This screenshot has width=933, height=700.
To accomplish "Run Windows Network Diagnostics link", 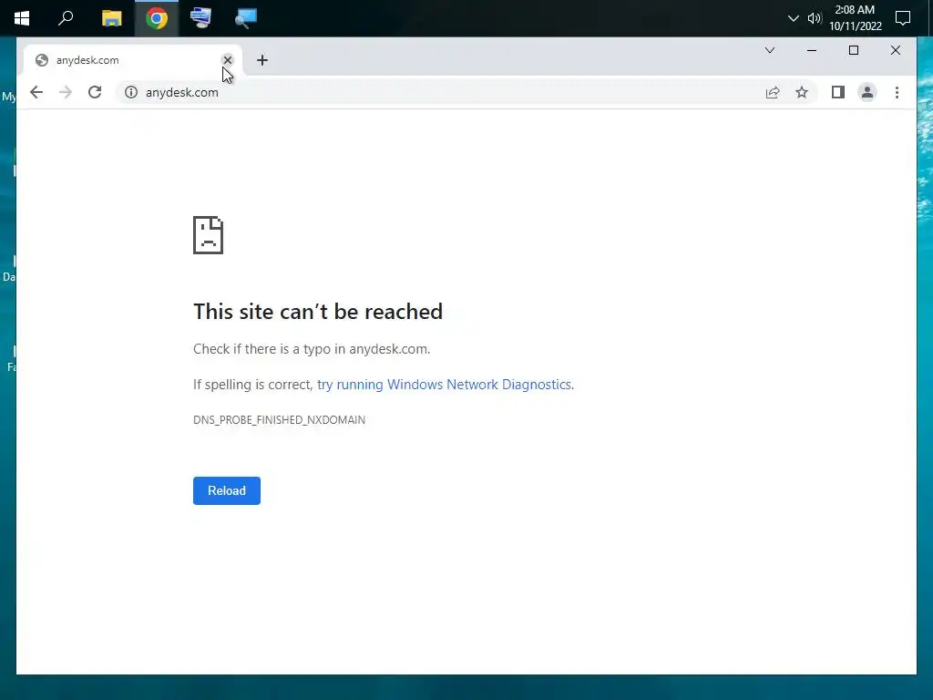I will coord(445,385).
